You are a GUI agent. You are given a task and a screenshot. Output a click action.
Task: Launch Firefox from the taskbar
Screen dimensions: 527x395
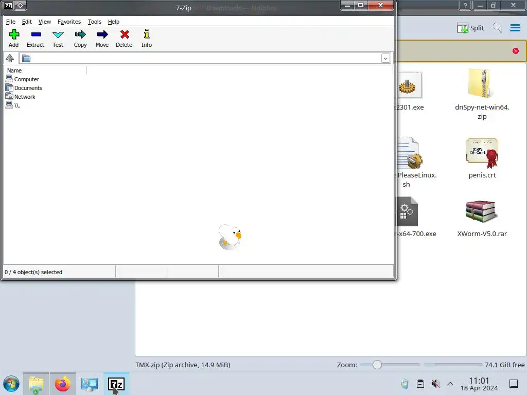click(62, 384)
